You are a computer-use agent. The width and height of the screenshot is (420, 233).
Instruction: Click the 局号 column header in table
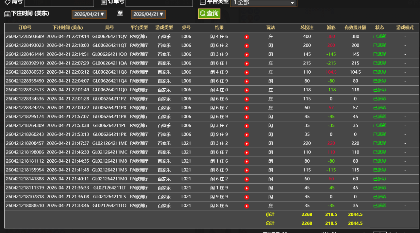pos(109,27)
